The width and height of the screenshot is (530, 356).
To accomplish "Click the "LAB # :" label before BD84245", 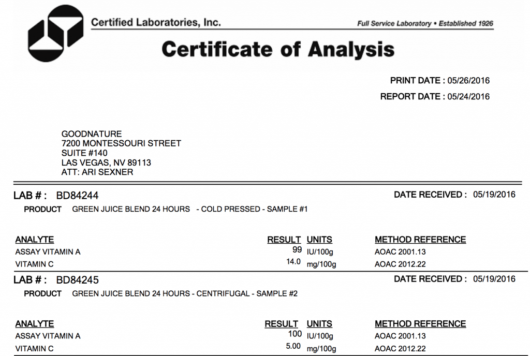I will pyautogui.click(x=30, y=280).
